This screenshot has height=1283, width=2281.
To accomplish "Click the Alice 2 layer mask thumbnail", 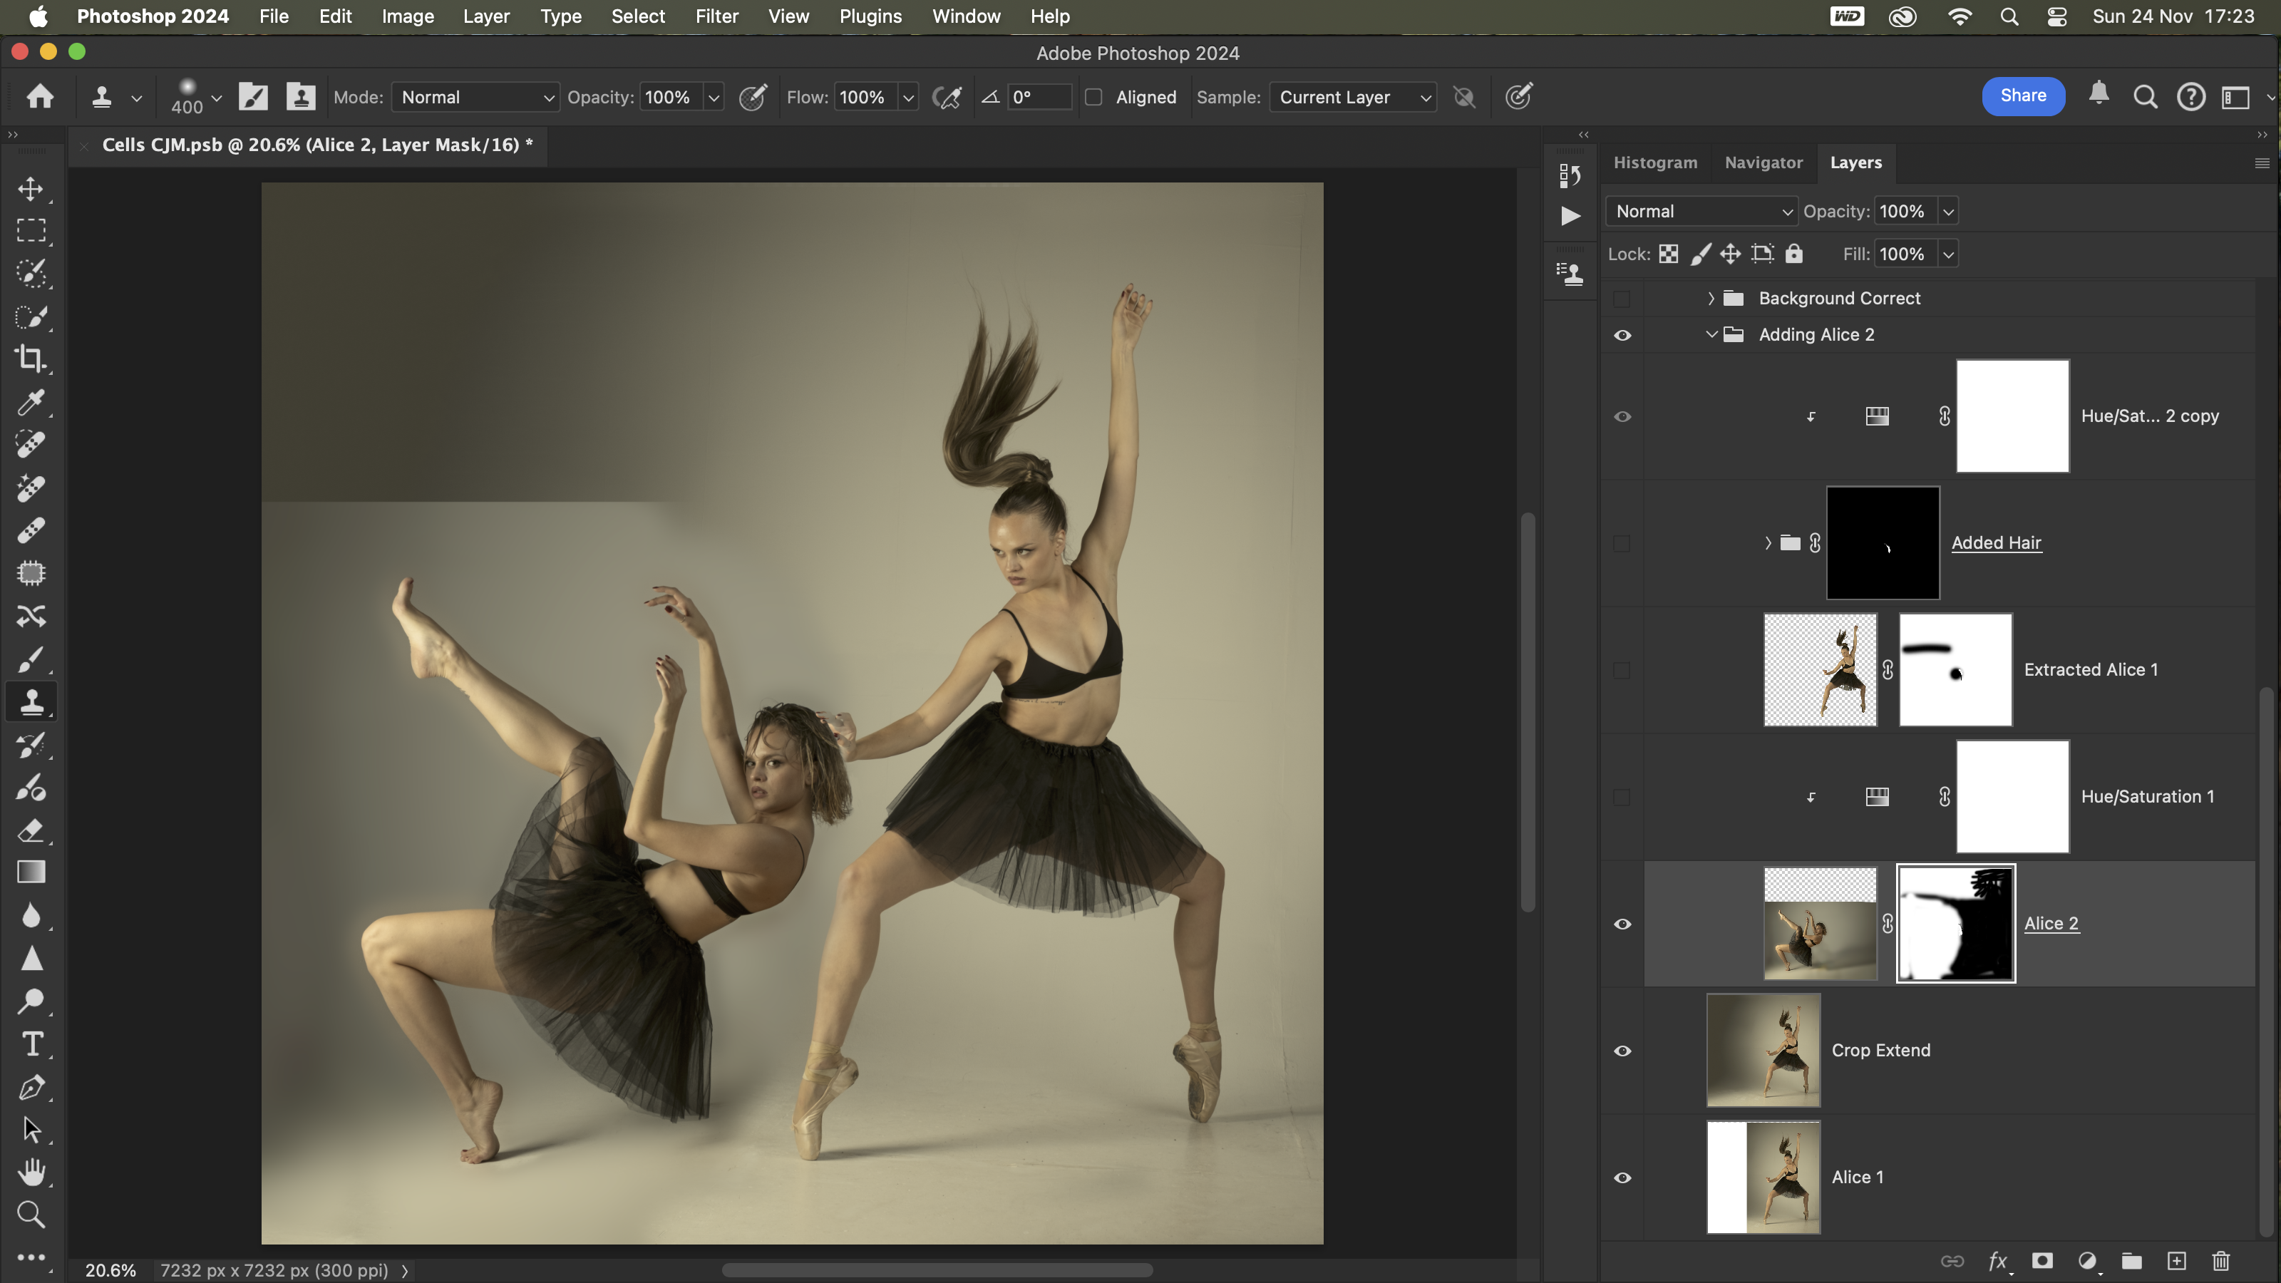I will [1955, 924].
